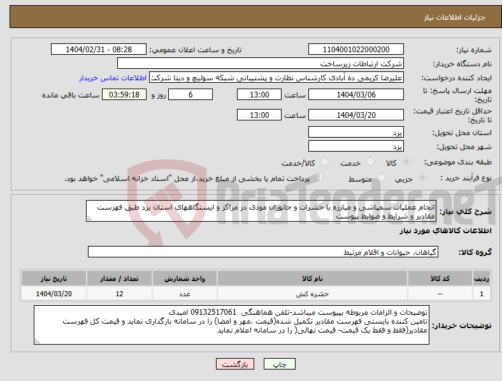The image size is (502, 381).
Task: Click the goods group field گیاهان، حیوانات
Action: point(263,252)
